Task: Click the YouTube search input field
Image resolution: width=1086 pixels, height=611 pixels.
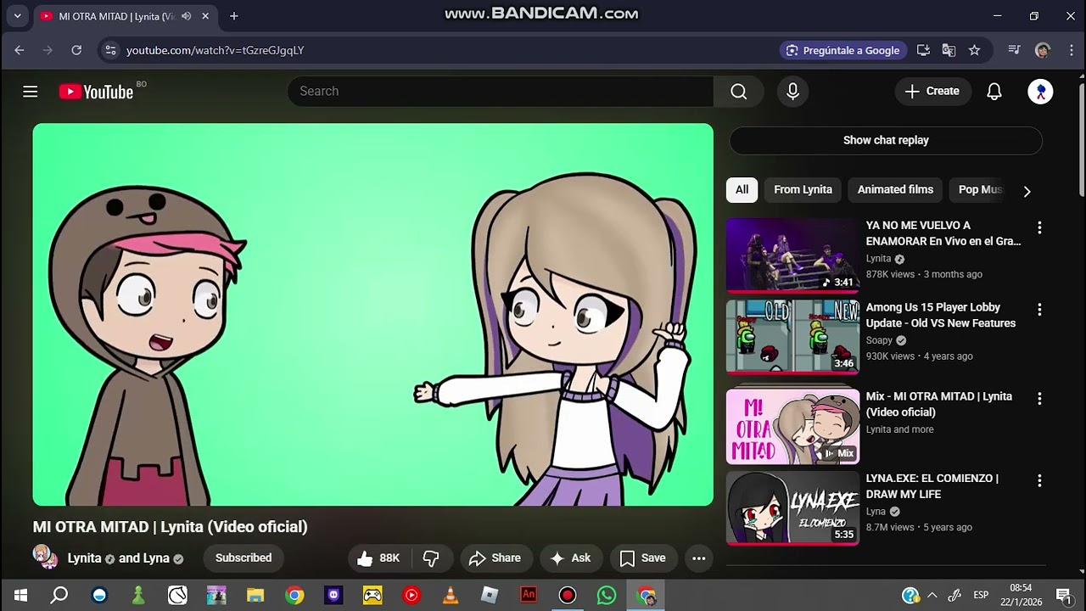Action: tap(501, 91)
